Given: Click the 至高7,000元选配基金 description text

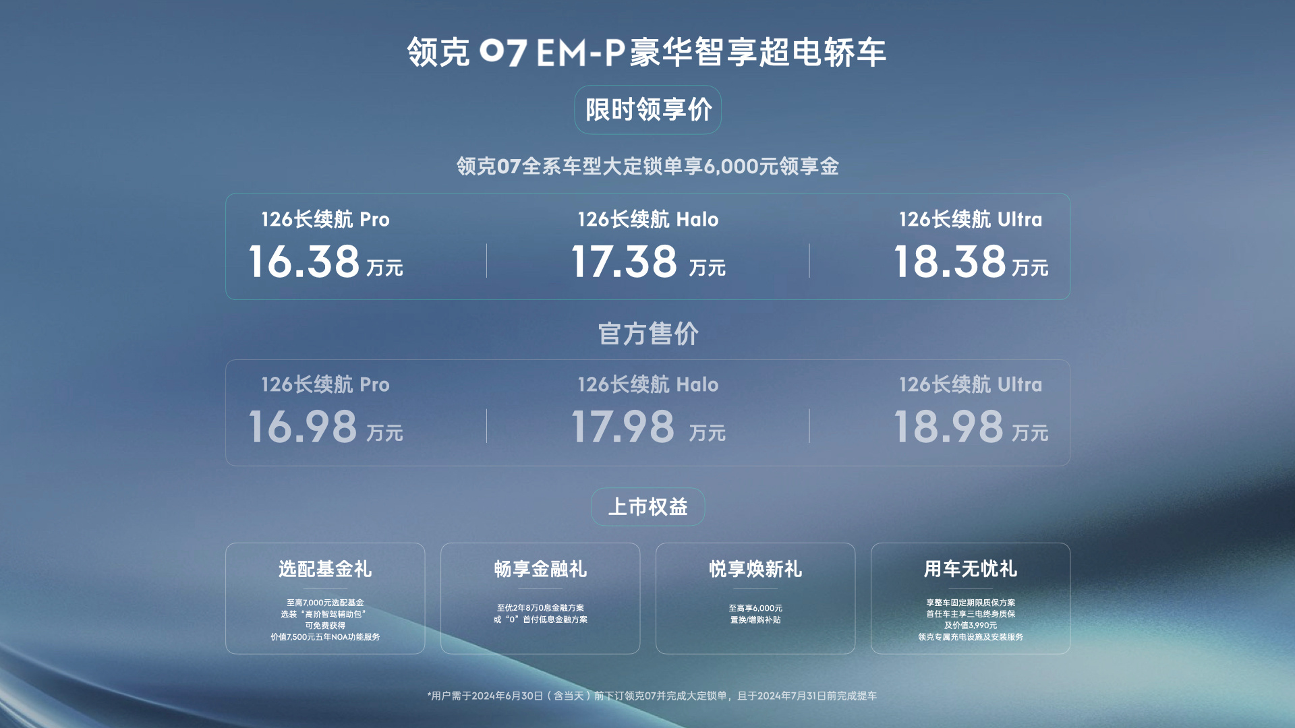Looking at the screenshot, I should point(325,603).
